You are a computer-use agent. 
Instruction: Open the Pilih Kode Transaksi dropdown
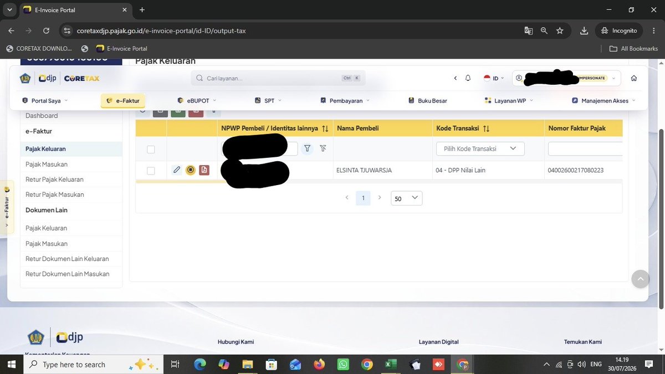click(480, 148)
